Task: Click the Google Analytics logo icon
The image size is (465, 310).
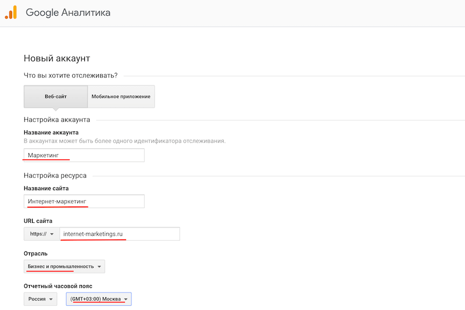Action: [11, 12]
